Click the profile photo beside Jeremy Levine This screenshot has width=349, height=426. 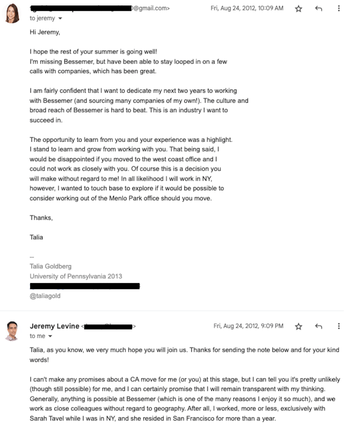[12, 331]
